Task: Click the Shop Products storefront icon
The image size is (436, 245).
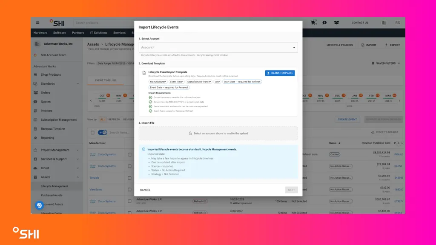Action: click(35, 75)
